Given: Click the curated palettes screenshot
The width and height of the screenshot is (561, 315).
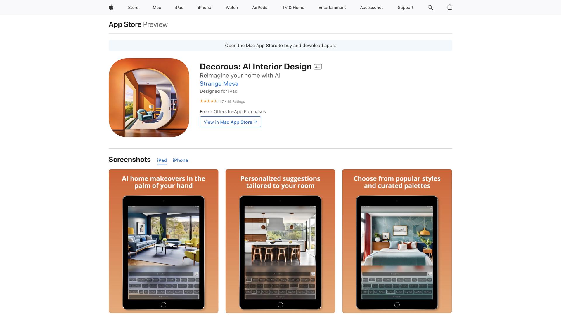Looking at the screenshot, I should click(x=396, y=242).
